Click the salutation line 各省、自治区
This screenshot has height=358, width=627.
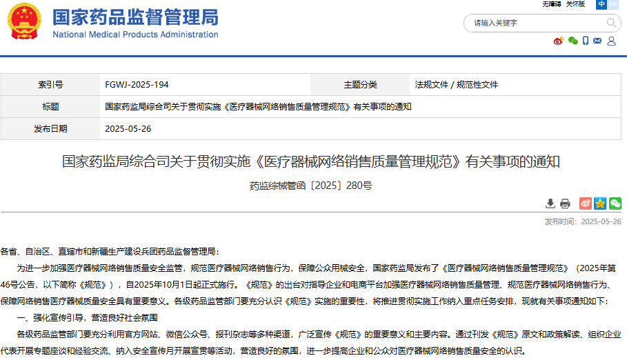coord(110,252)
